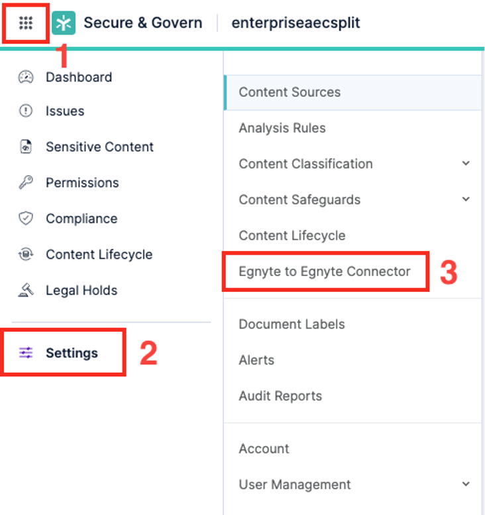The width and height of the screenshot is (485, 515).
Task: Open Analysis Rules settings
Action: pyautogui.click(x=282, y=128)
